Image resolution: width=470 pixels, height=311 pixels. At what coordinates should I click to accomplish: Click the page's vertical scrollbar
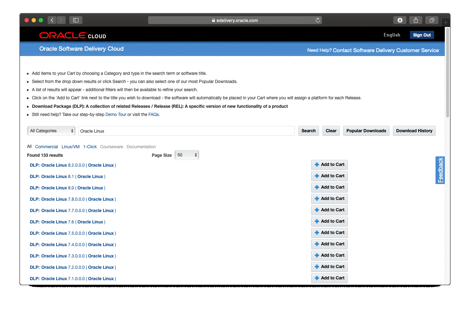click(x=448, y=73)
